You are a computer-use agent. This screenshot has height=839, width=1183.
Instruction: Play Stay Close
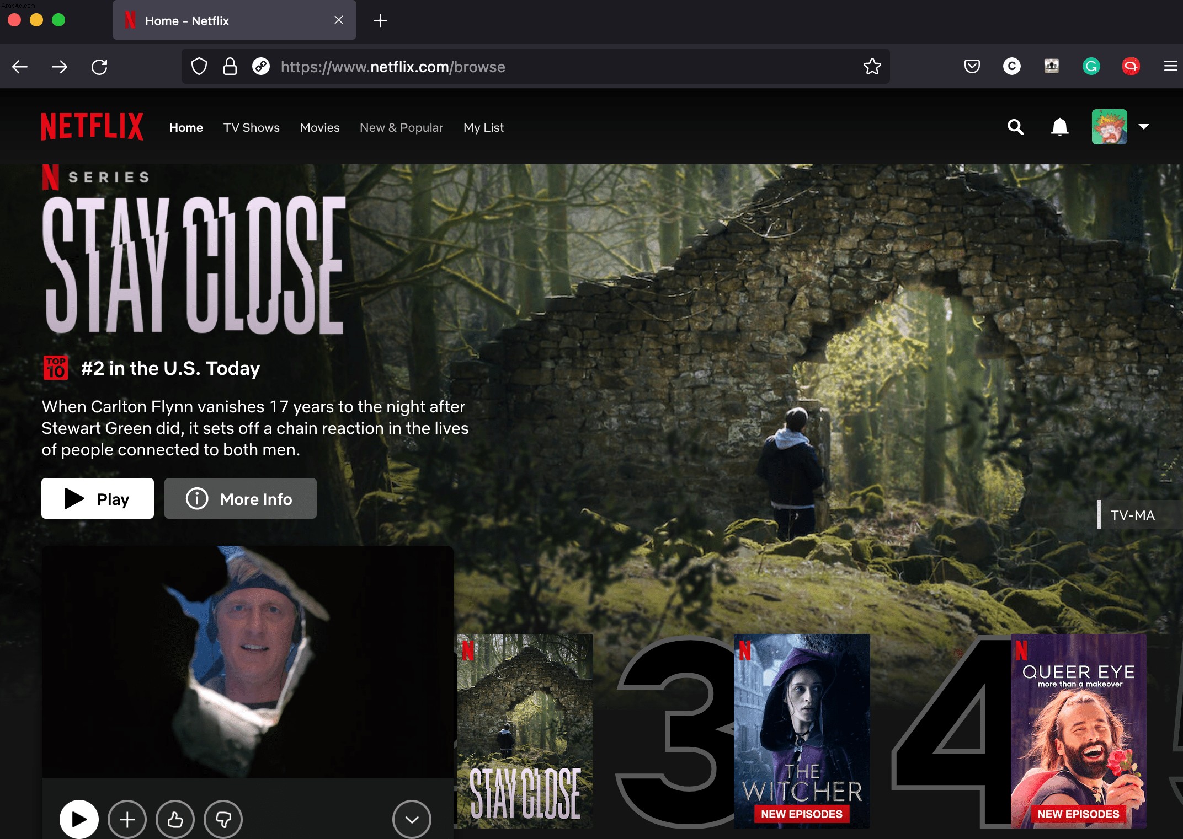[x=98, y=498]
